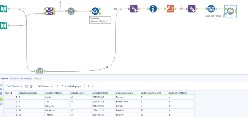Show L input anchor data in Results
This screenshot has width=248, height=117.
1,89
